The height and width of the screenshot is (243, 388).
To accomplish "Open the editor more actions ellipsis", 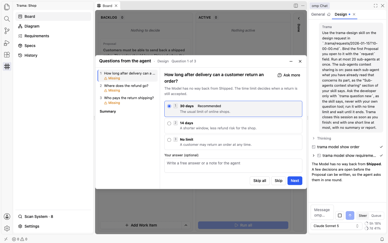I will [303, 6].
